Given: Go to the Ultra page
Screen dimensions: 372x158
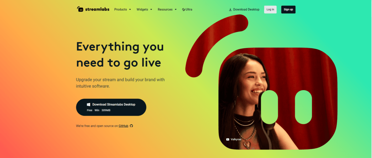Looking at the screenshot, I should pos(187,9).
